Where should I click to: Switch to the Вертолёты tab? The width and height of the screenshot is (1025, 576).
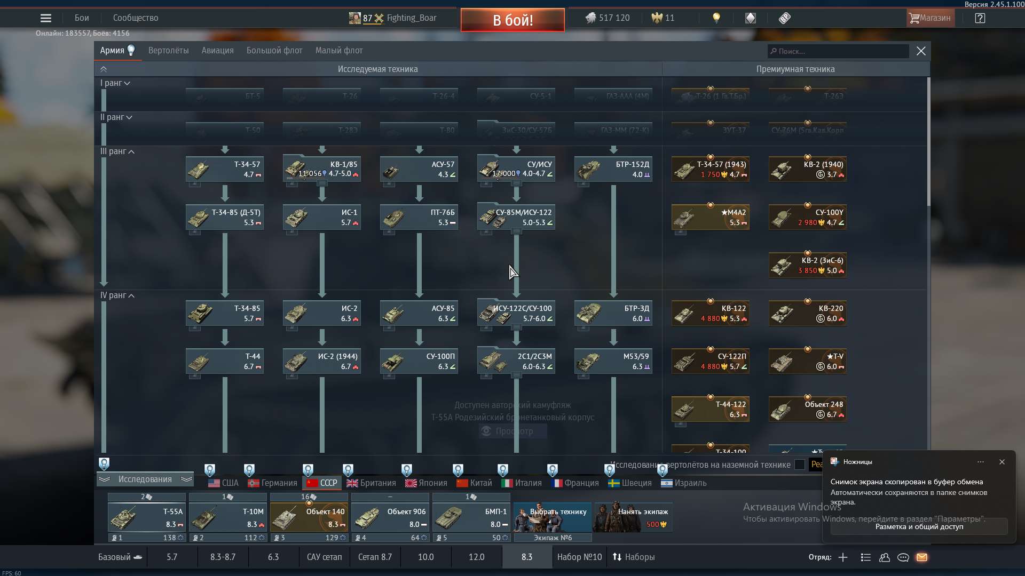click(x=168, y=51)
